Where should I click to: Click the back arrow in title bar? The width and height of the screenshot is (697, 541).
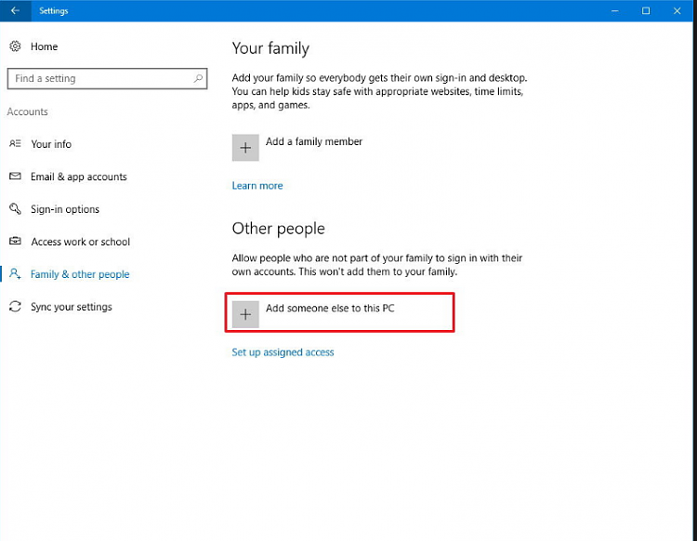(x=15, y=10)
